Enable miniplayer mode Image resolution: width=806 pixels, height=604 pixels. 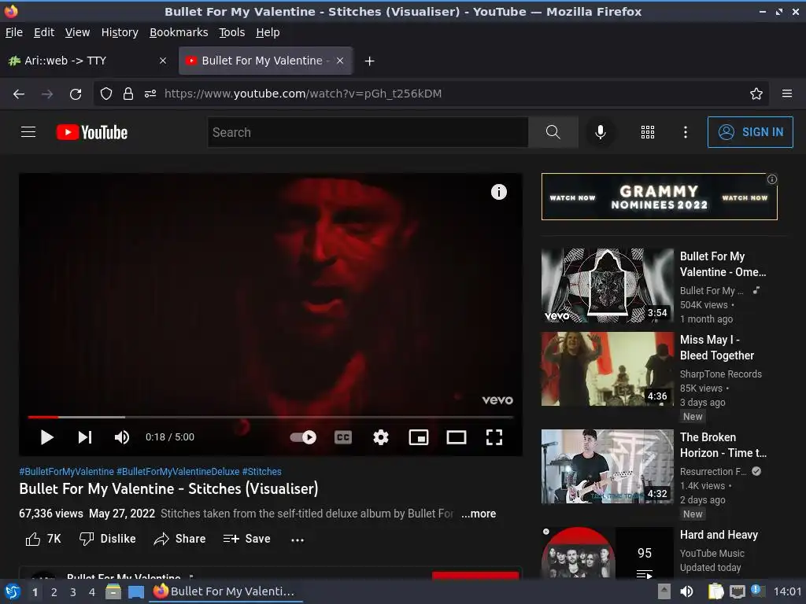419,437
